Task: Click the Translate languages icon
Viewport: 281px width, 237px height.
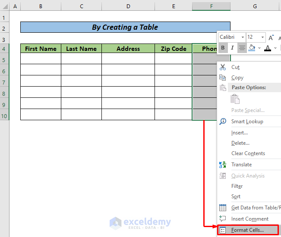Action: (x=223, y=165)
